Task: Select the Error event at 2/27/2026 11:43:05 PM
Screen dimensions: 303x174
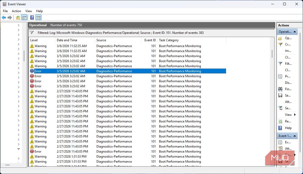Action: tap(128, 152)
